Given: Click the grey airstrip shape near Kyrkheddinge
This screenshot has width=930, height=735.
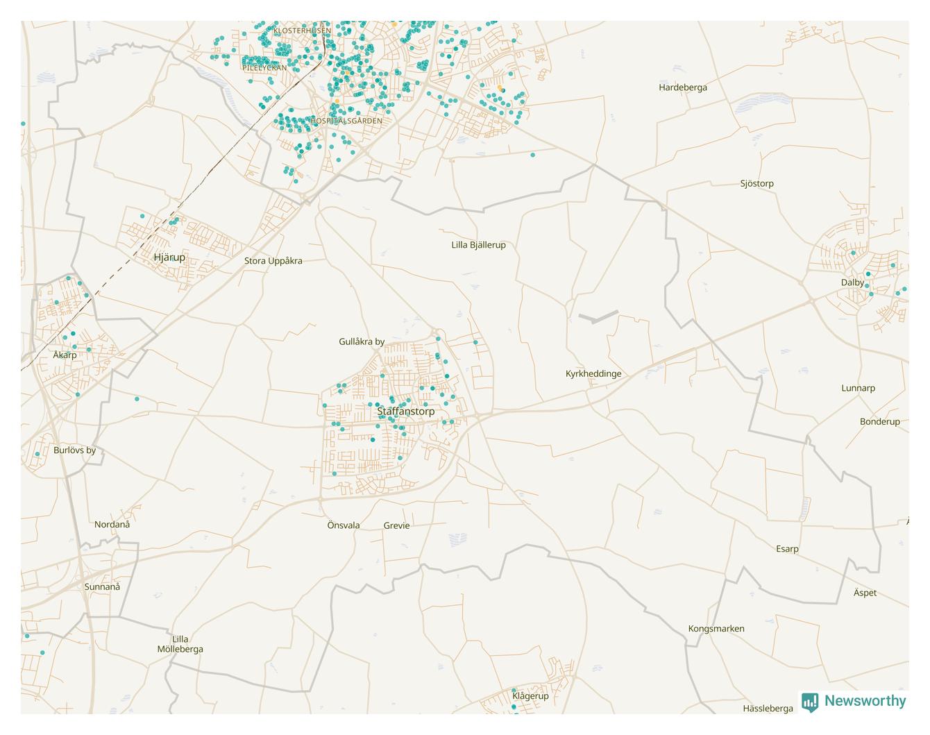Looking at the screenshot, I should [x=598, y=316].
